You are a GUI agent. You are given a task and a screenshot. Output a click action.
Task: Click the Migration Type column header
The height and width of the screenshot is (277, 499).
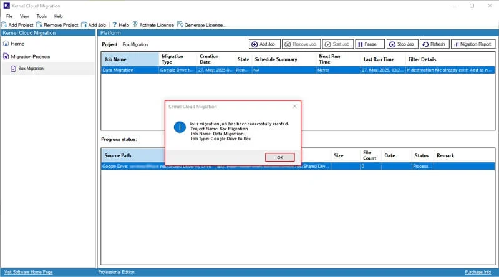(178, 59)
